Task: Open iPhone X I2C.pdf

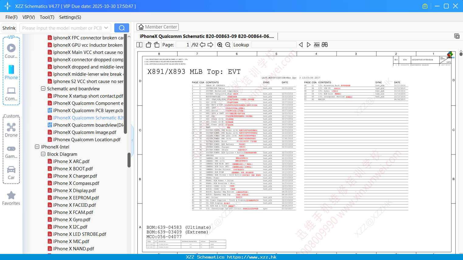Action: point(67,227)
